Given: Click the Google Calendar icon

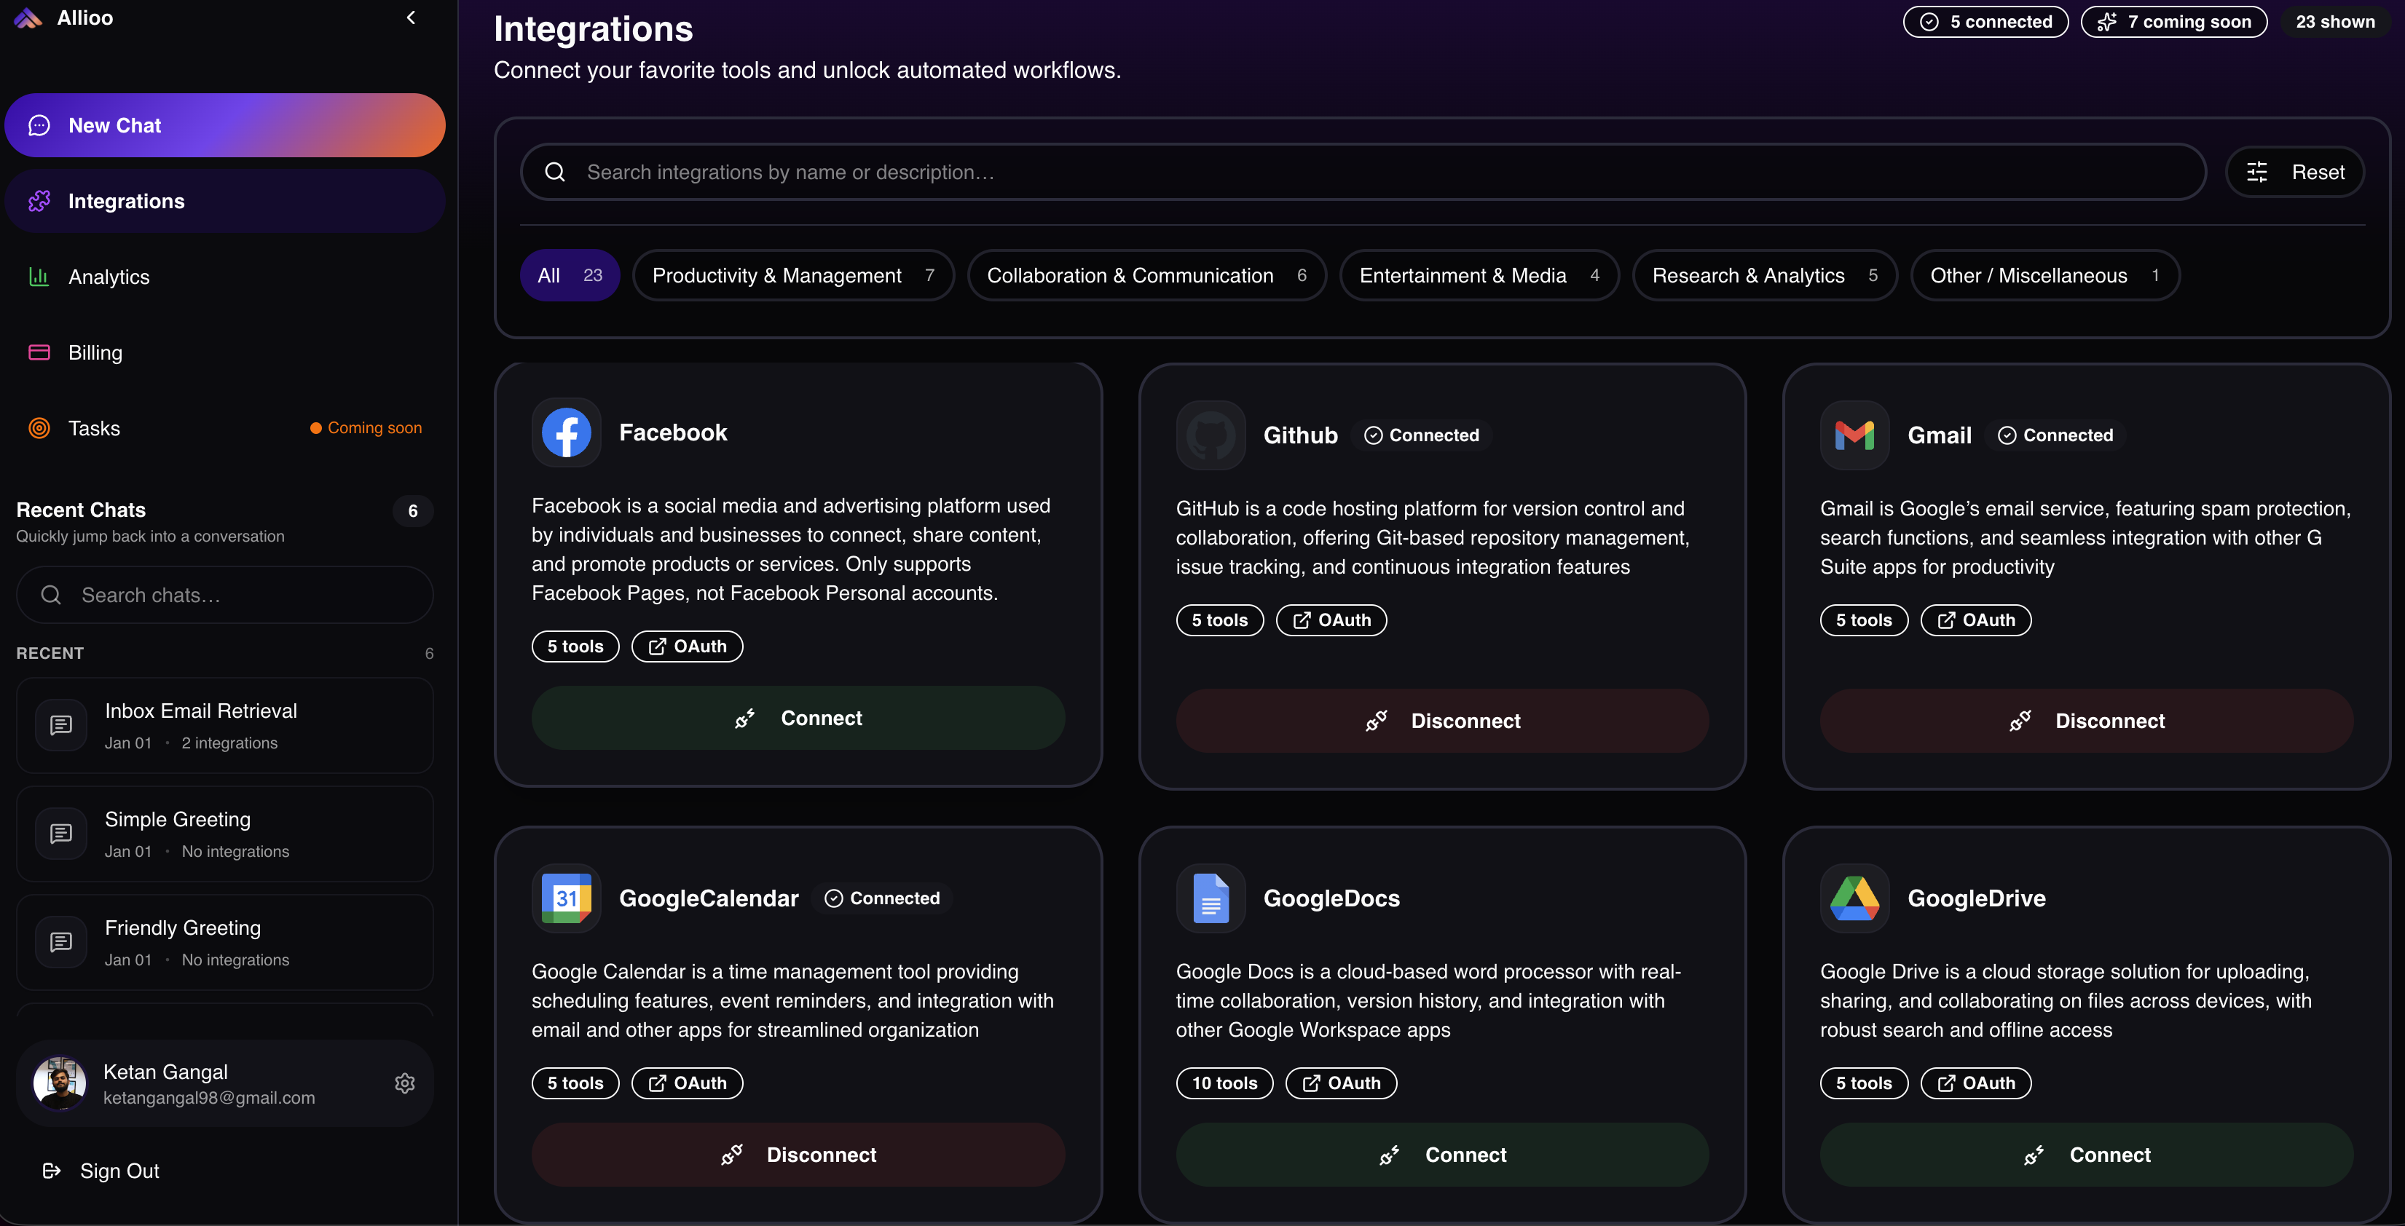Looking at the screenshot, I should (566, 898).
